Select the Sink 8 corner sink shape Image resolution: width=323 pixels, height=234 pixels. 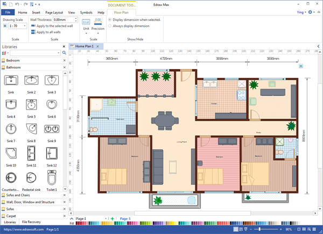point(31,129)
